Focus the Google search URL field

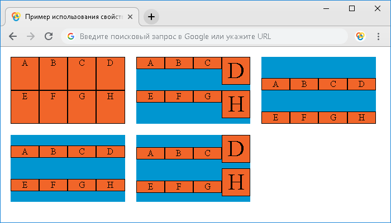(x=204, y=36)
